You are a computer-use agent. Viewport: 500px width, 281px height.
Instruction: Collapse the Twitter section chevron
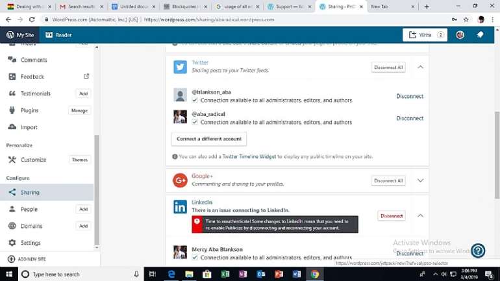(420, 67)
